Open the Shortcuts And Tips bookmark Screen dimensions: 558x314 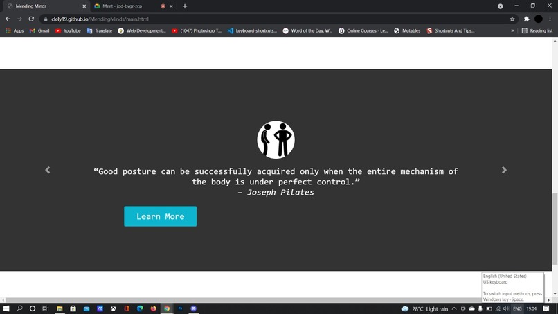(451, 30)
